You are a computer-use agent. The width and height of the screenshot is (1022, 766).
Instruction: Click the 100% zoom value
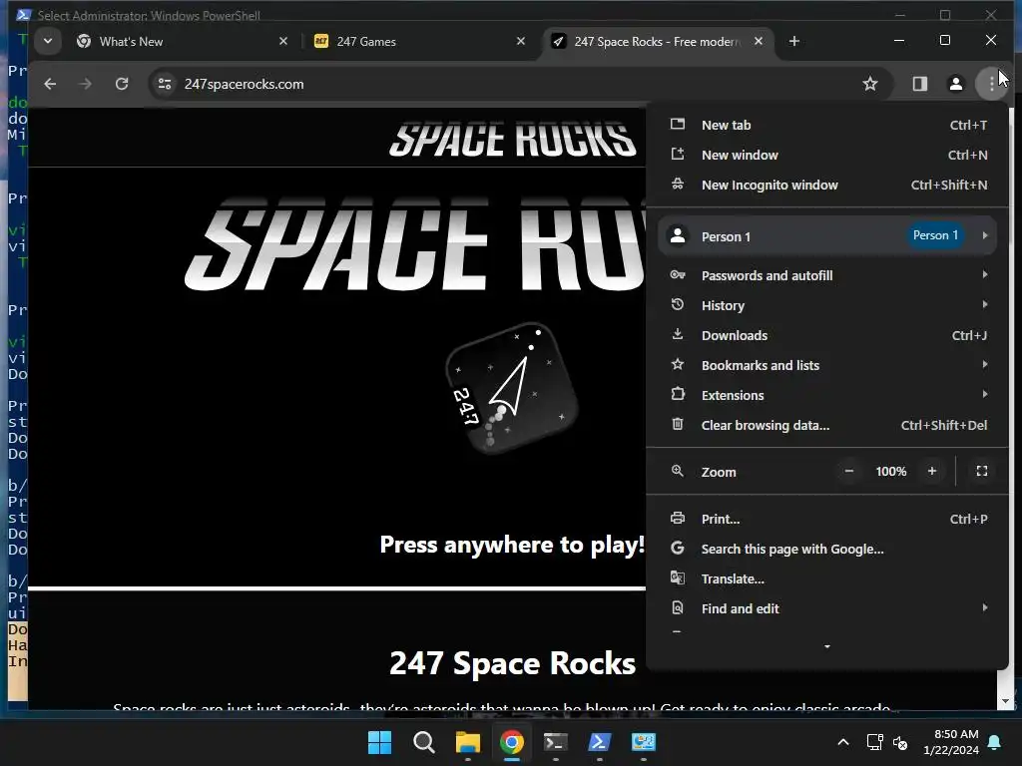pos(890,472)
